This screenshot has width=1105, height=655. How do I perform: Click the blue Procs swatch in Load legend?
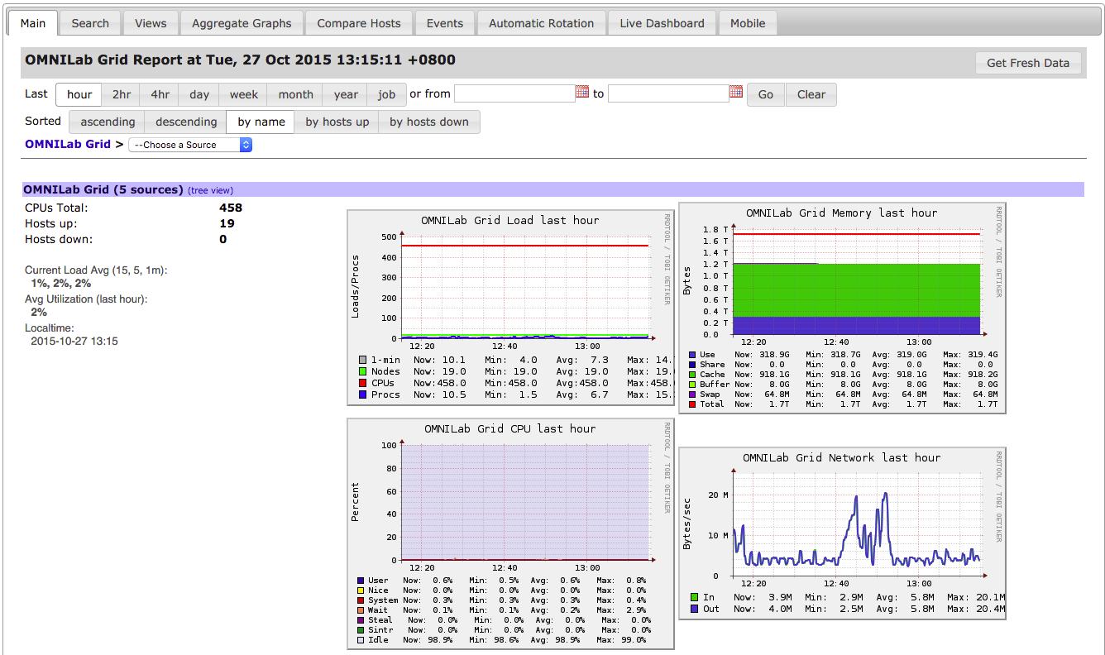pyautogui.click(x=363, y=394)
